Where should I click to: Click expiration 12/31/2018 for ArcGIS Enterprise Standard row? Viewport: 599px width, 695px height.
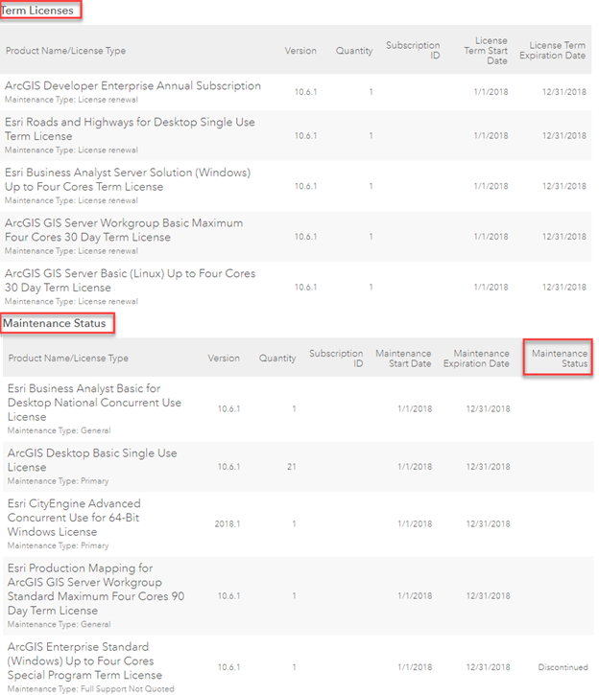click(x=488, y=667)
